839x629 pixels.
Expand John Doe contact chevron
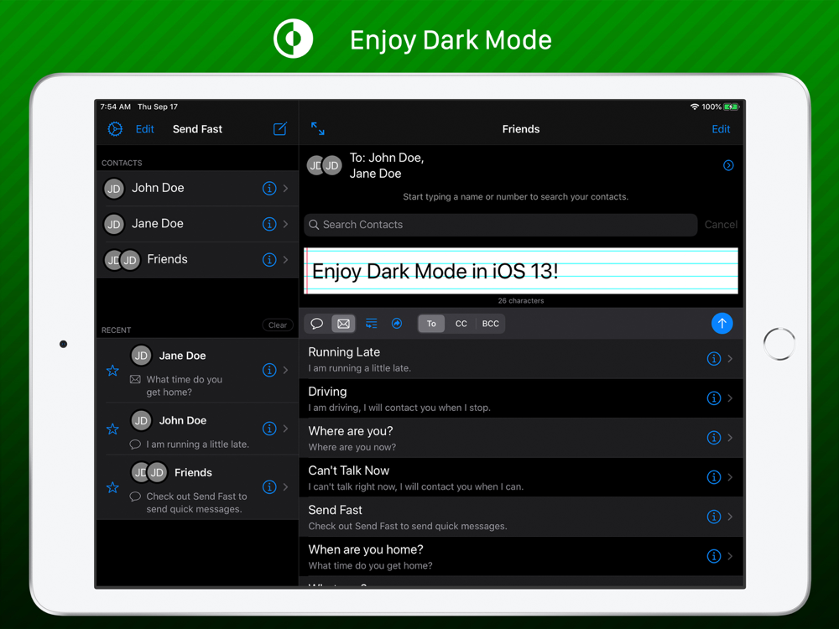tap(286, 188)
